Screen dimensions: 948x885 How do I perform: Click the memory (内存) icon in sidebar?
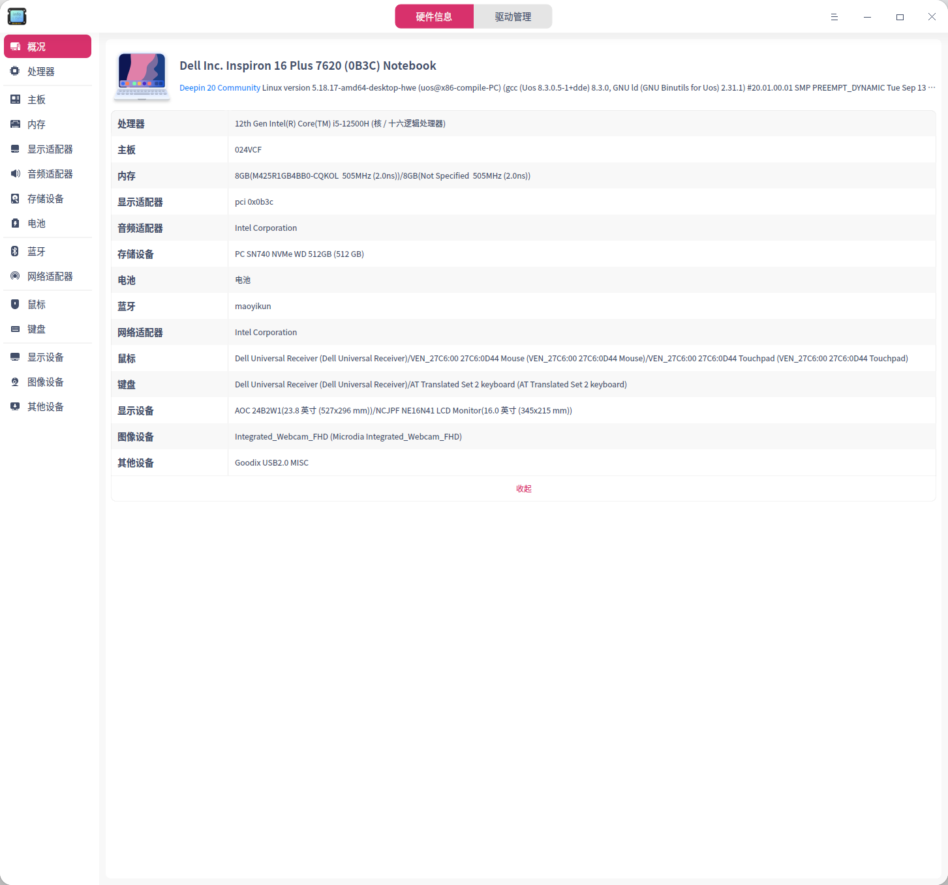point(15,124)
